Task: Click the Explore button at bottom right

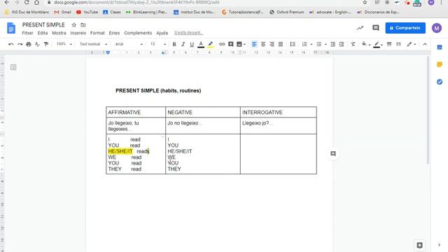Action: point(419,245)
